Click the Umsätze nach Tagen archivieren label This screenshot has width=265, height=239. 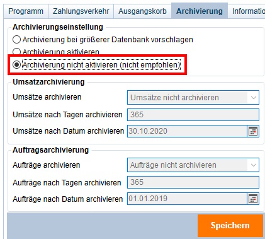(67, 115)
